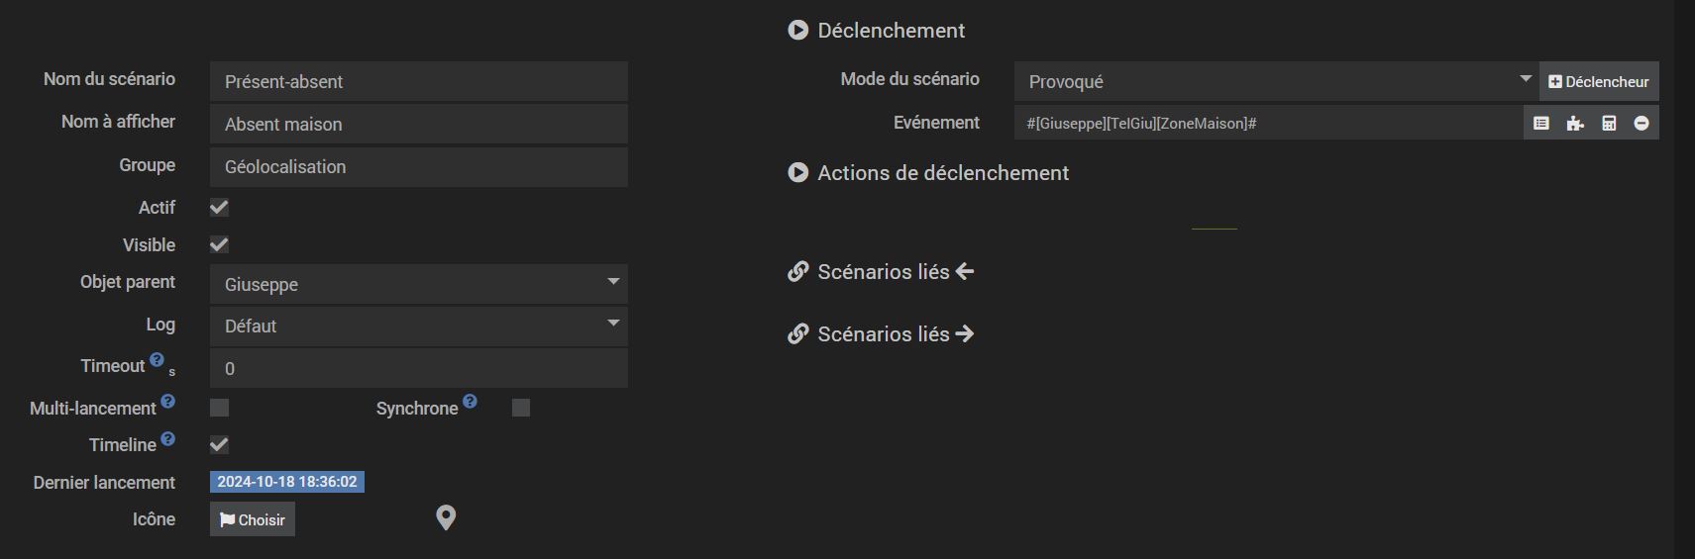The width and height of the screenshot is (1695, 559).
Task: Click the map marker scenario icon
Action: 446,518
